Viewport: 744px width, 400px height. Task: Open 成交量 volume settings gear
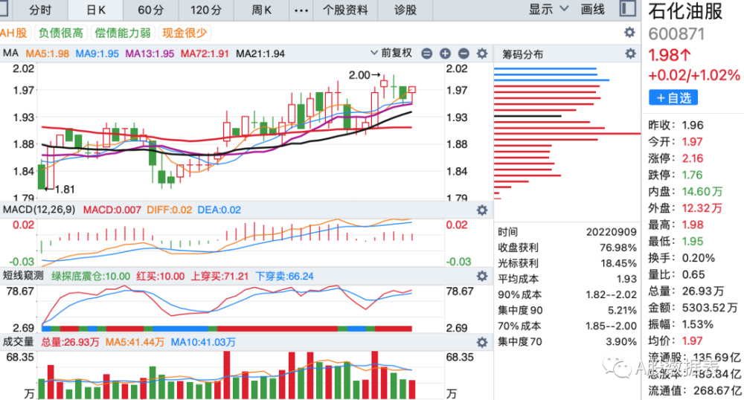482,342
